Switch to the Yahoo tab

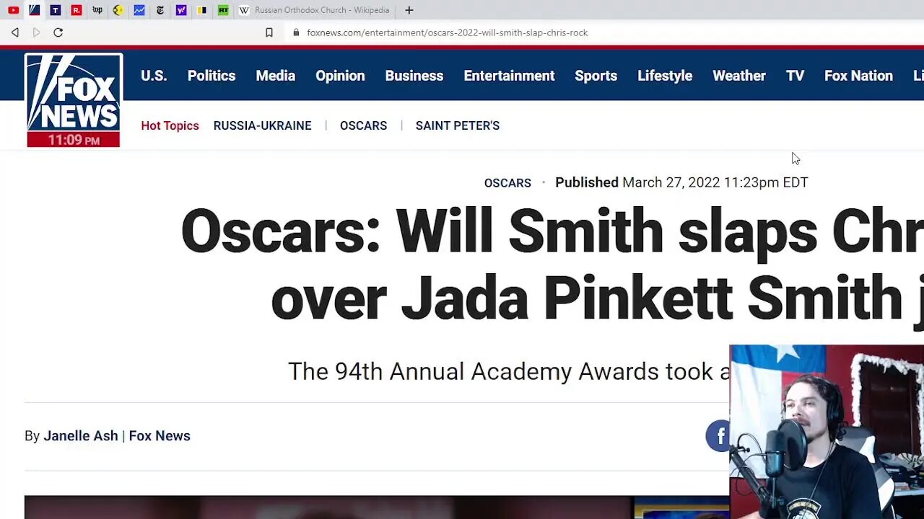click(x=181, y=10)
